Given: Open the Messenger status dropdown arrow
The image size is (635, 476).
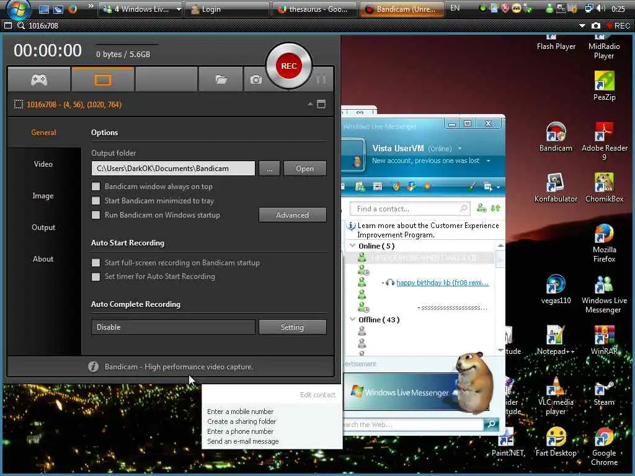Looking at the screenshot, I should [x=460, y=149].
